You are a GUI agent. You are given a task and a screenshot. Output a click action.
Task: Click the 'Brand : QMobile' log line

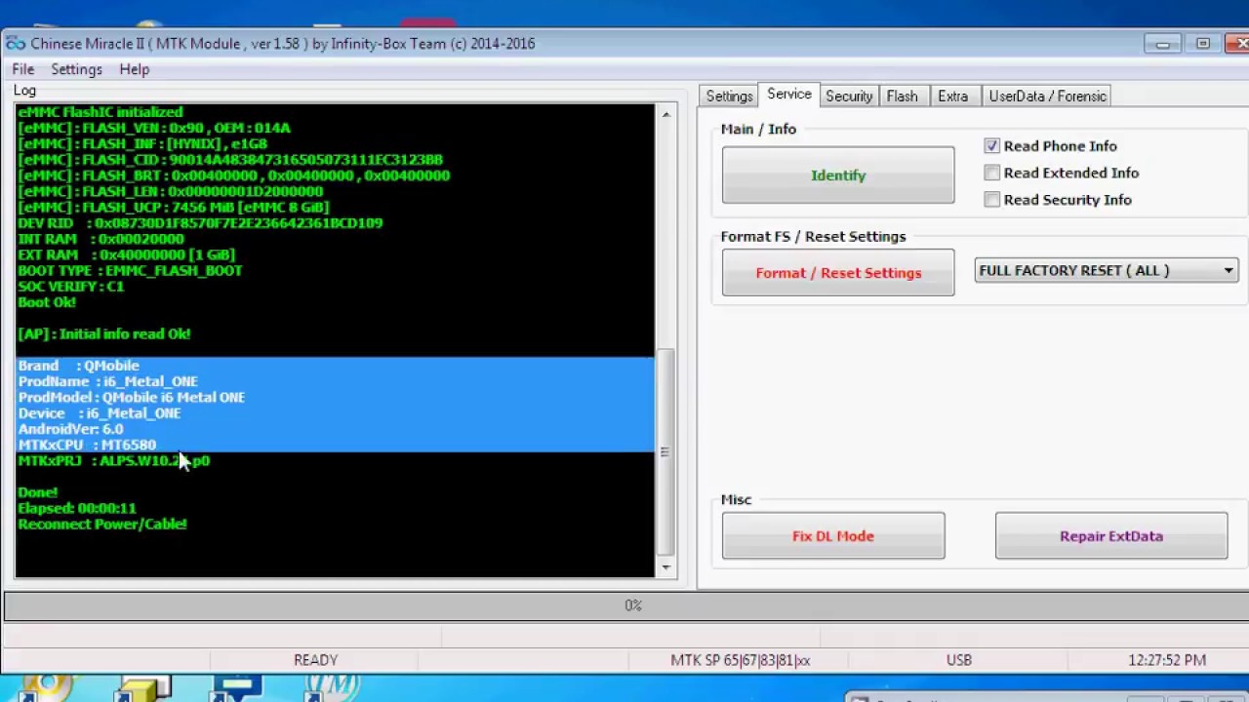(x=79, y=366)
